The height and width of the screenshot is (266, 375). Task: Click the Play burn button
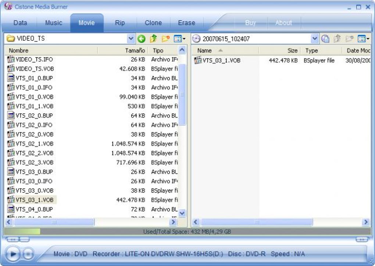click(x=12, y=254)
